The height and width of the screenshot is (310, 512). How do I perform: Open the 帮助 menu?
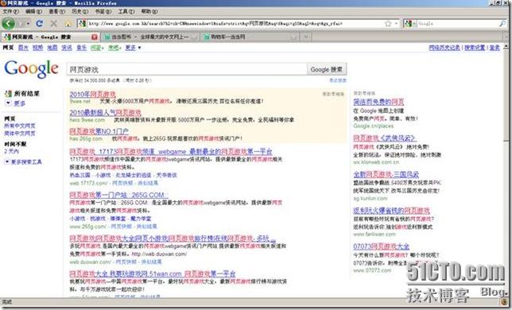[149, 11]
